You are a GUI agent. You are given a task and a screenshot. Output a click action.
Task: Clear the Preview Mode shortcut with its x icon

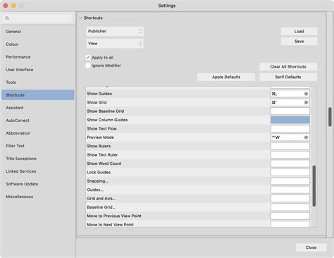tap(306, 137)
